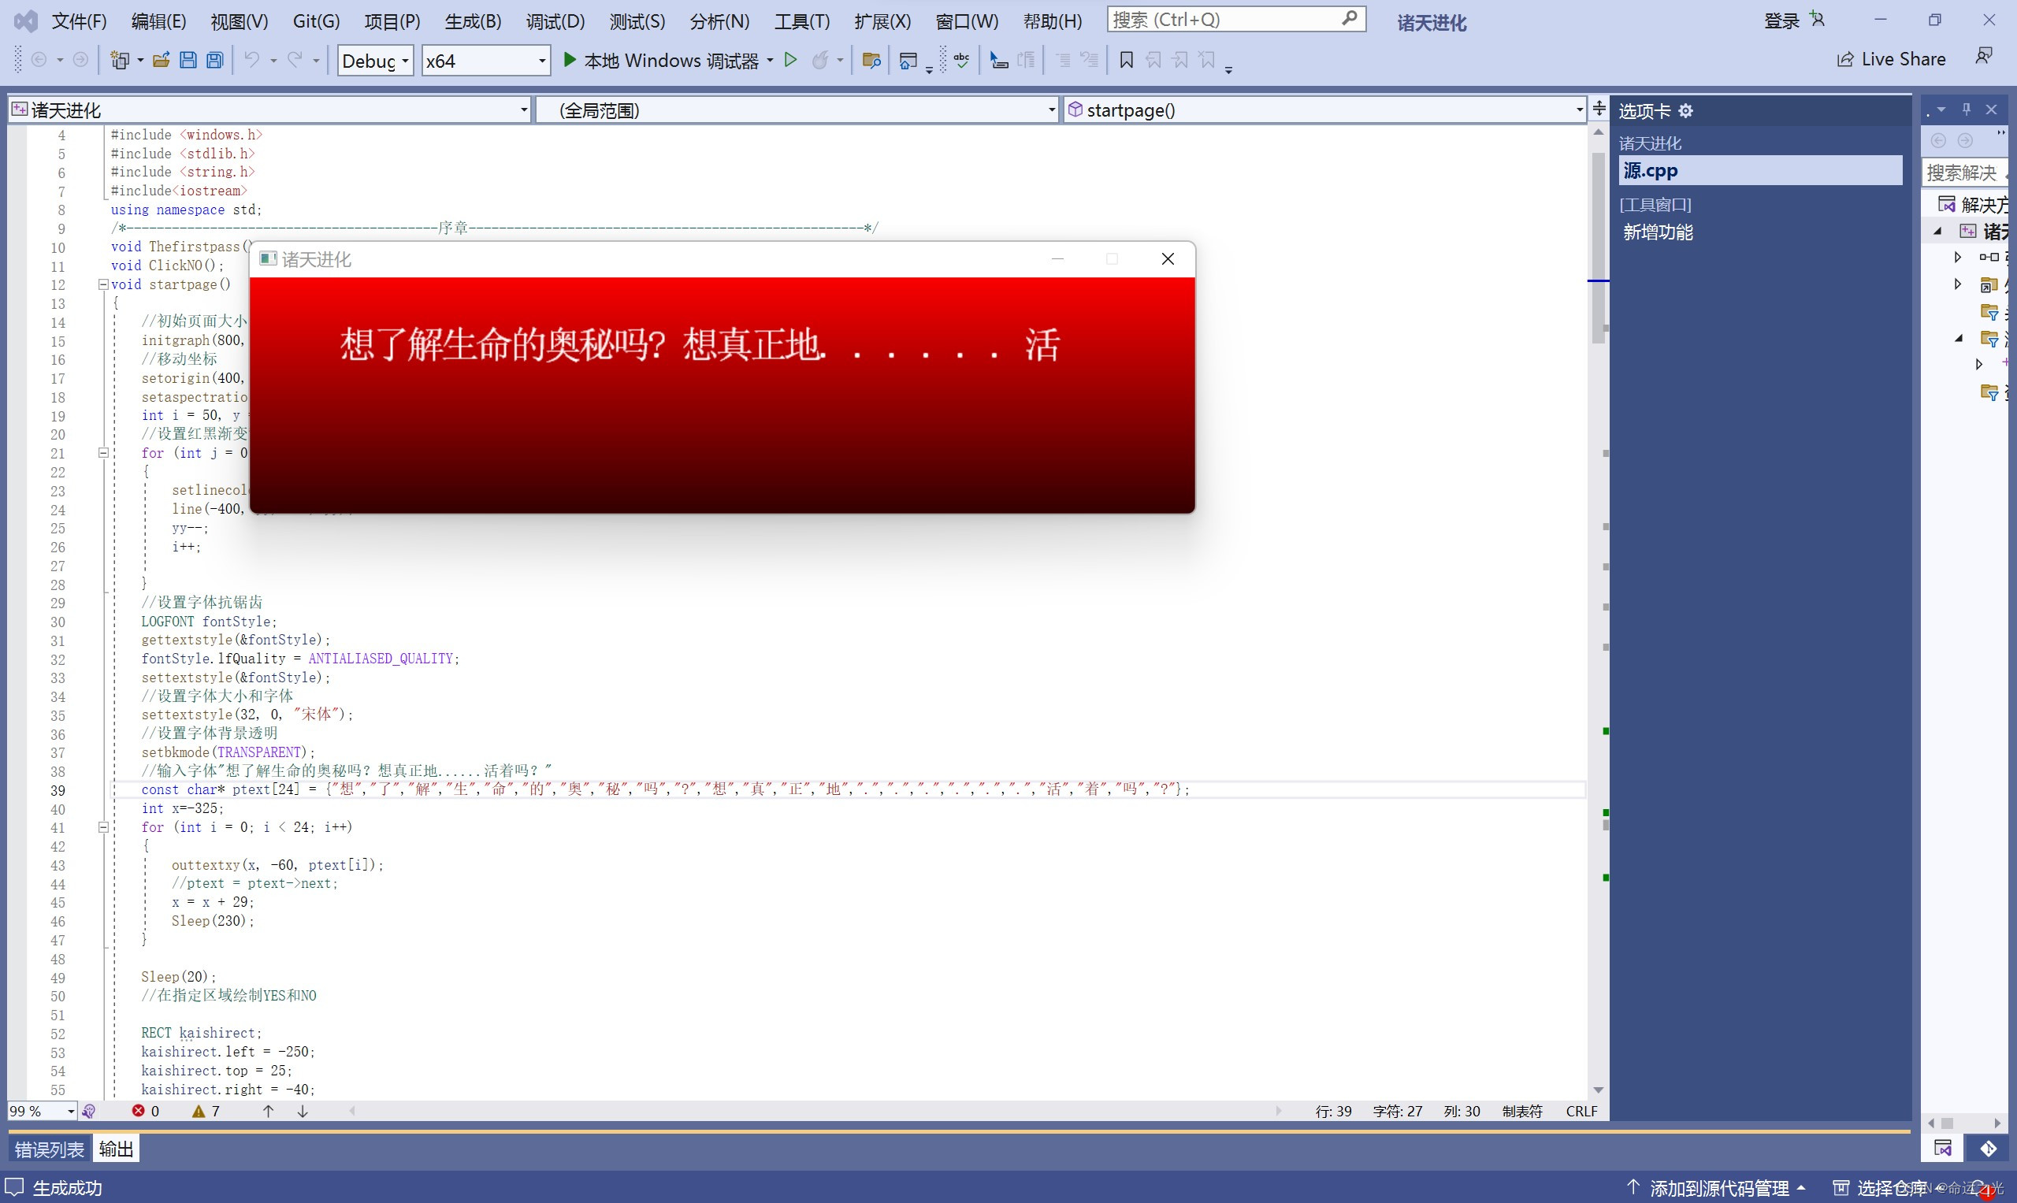Image resolution: width=2017 pixels, height=1203 pixels.
Task: Open the 新增功能 tool window entry
Action: [1658, 232]
